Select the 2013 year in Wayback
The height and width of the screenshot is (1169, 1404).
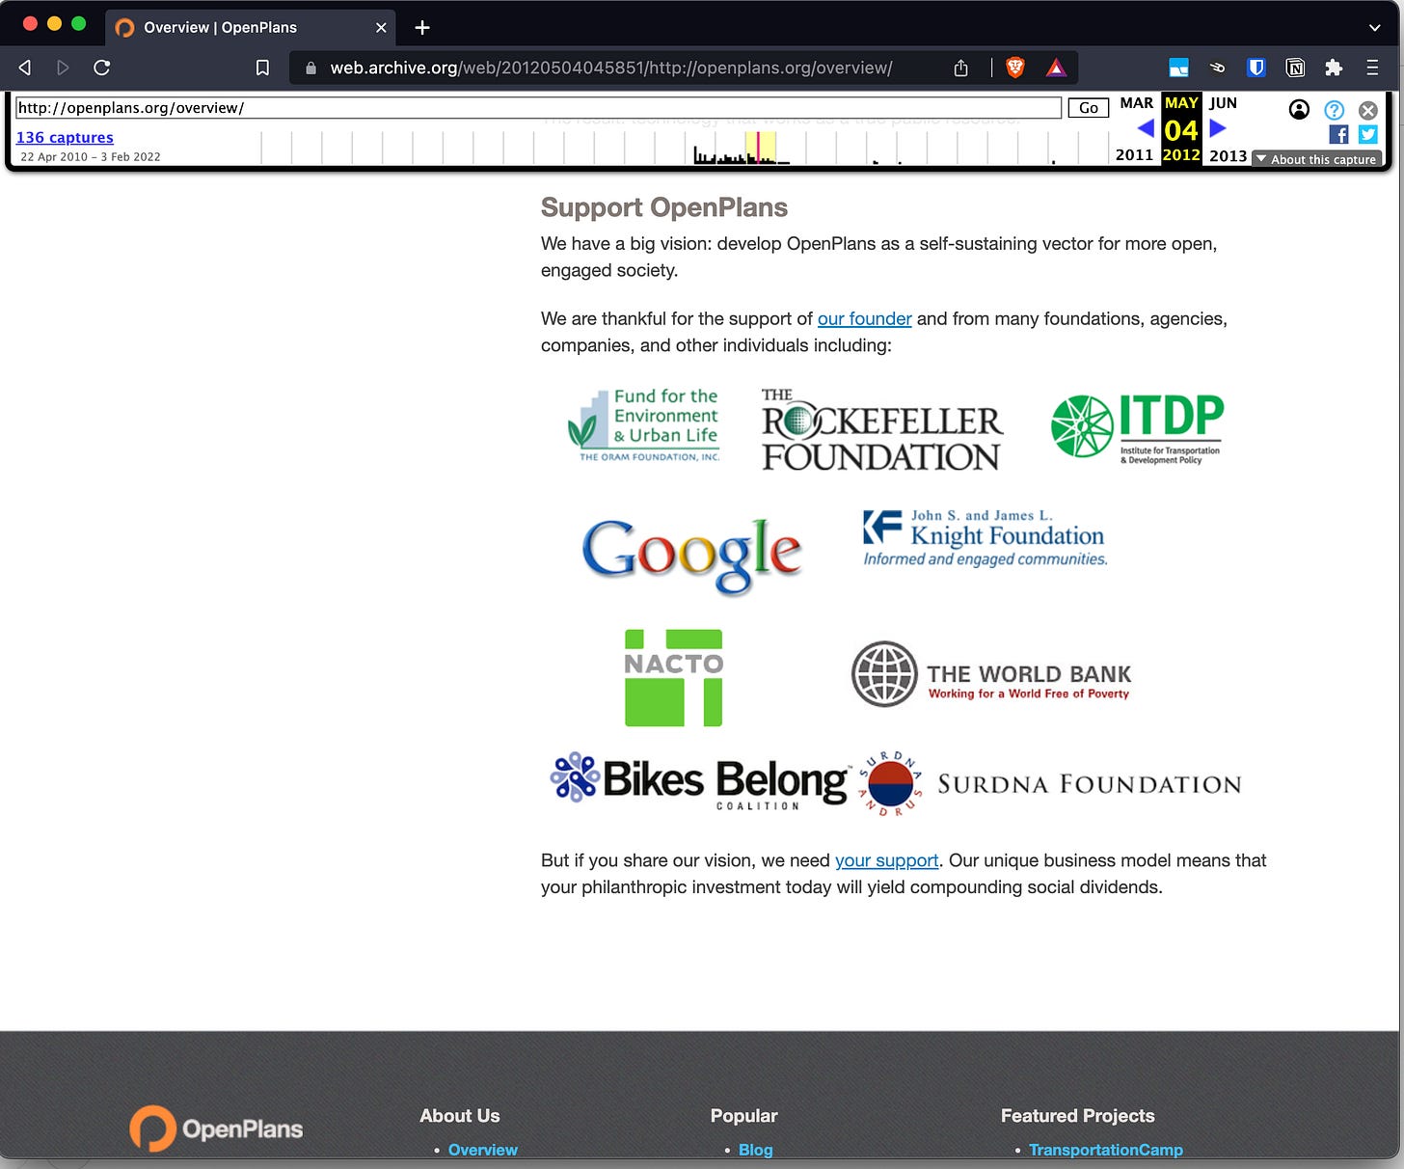(x=1228, y=155)
